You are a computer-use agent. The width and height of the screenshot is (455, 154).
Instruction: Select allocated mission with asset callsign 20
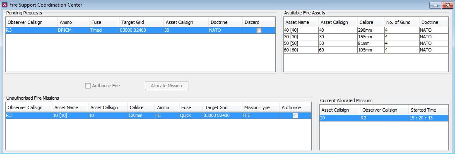pos(384,118)
